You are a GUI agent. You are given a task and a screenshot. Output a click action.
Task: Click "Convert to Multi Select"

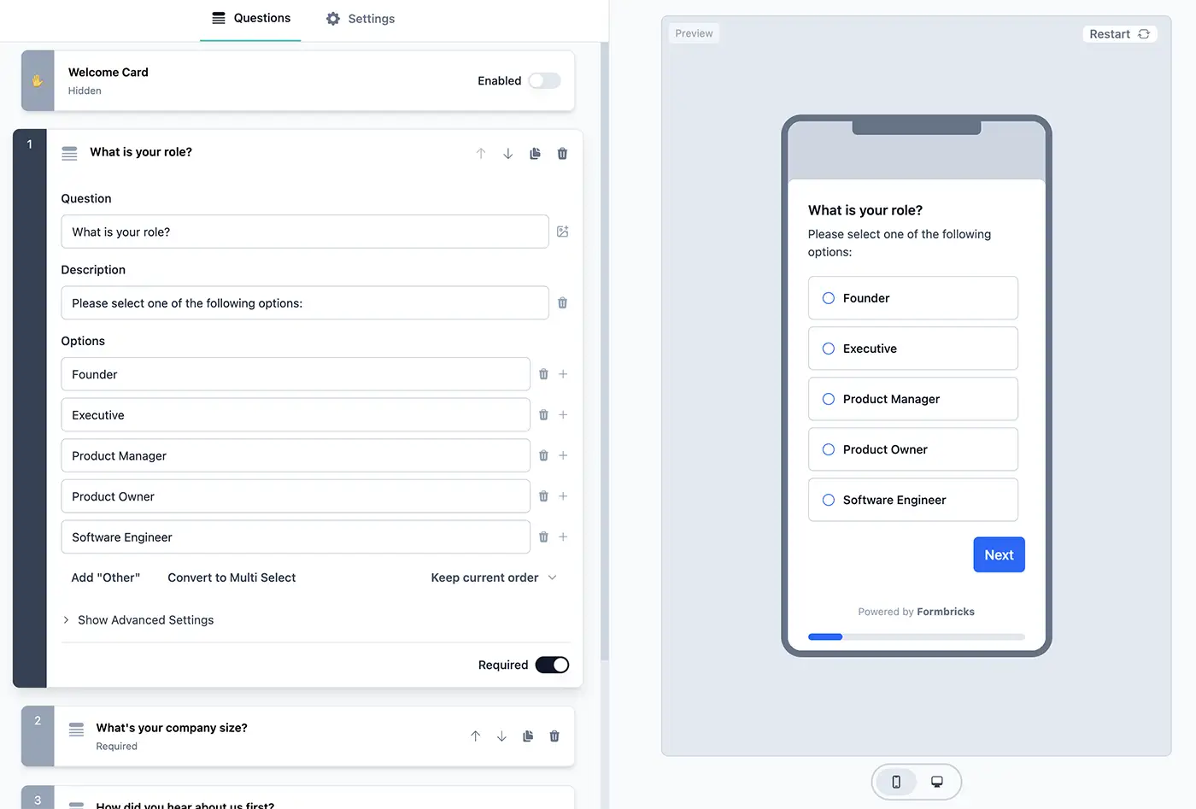click(x=231, y=577)
